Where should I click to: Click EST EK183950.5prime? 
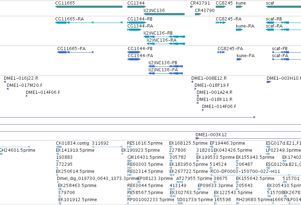tap(189, 164)
